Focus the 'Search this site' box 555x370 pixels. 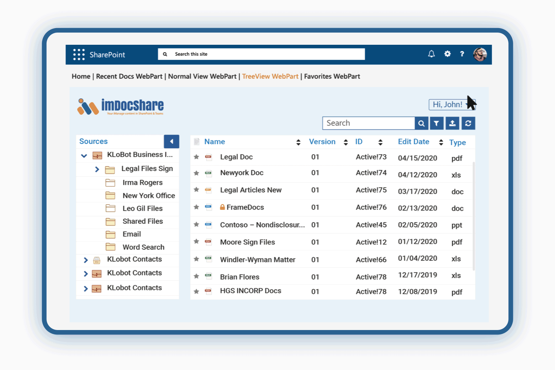click(261, 54)
